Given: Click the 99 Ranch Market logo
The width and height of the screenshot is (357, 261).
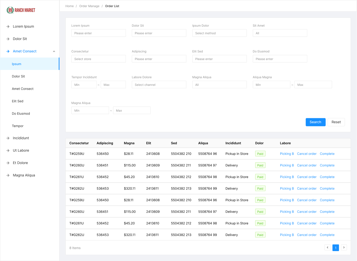Looking at the screenshot, I should (21, 10).
